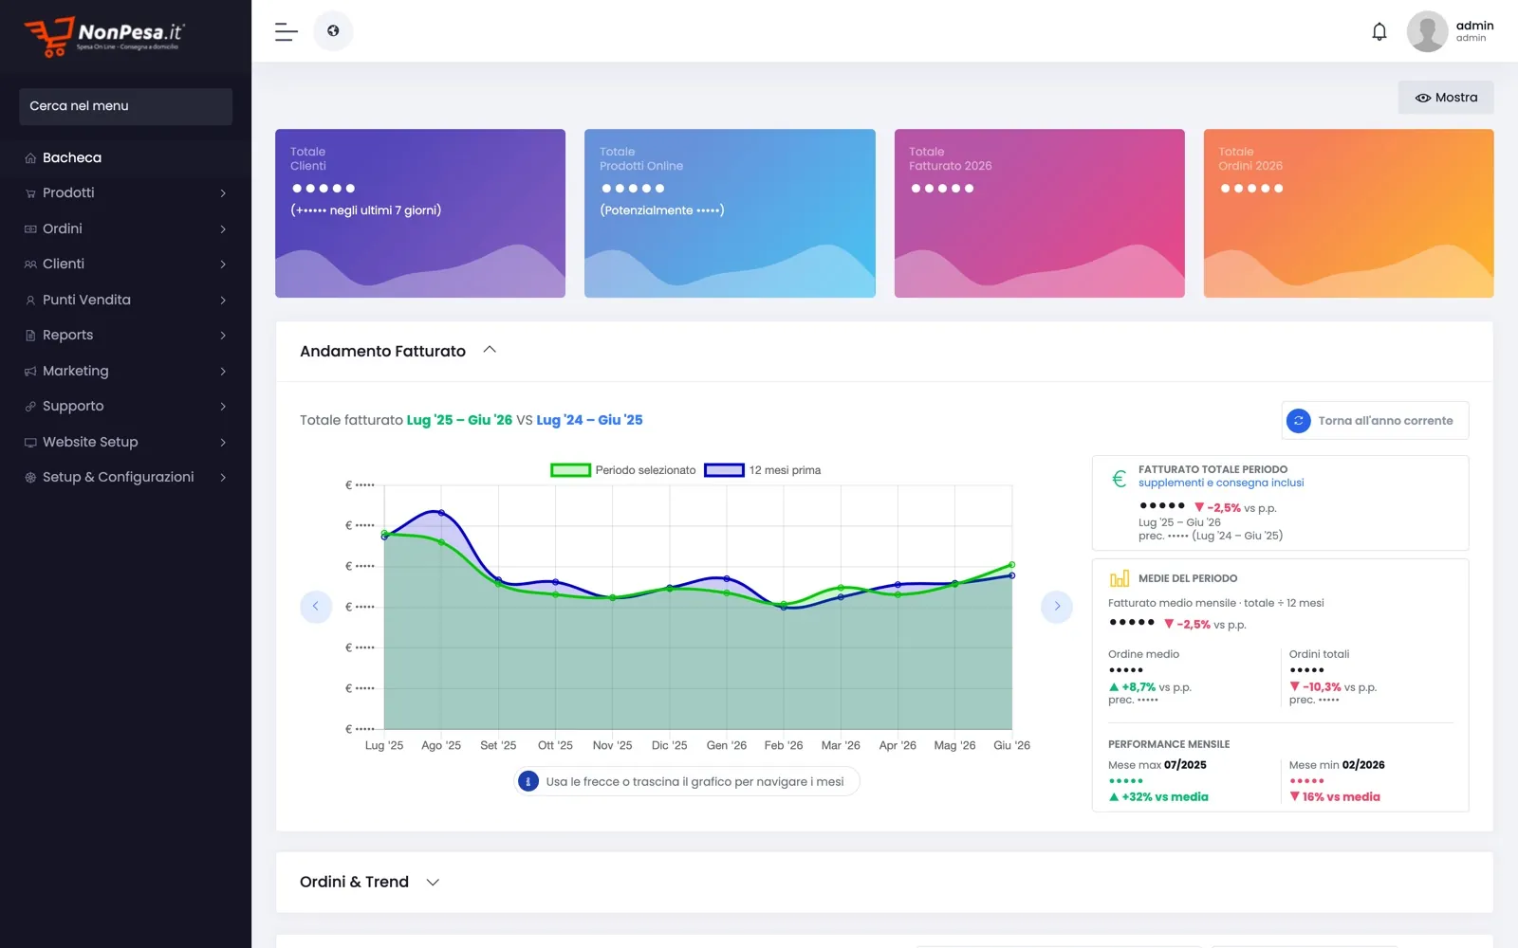This screenshot has height=948, width=1518.
Task: Toggle Periodo selezionato legend series
Action: click(623, 470)
